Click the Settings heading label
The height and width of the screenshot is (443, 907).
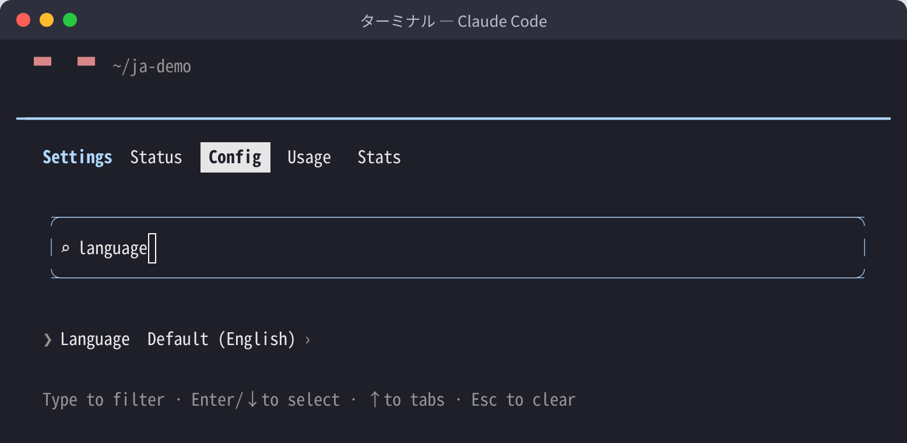(78, 157)
